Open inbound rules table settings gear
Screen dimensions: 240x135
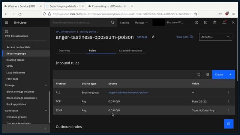click(x=207, y=75)
